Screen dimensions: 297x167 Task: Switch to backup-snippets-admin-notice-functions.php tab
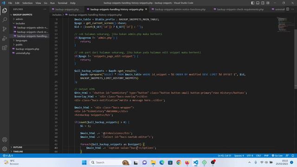[x=179, y=9]
